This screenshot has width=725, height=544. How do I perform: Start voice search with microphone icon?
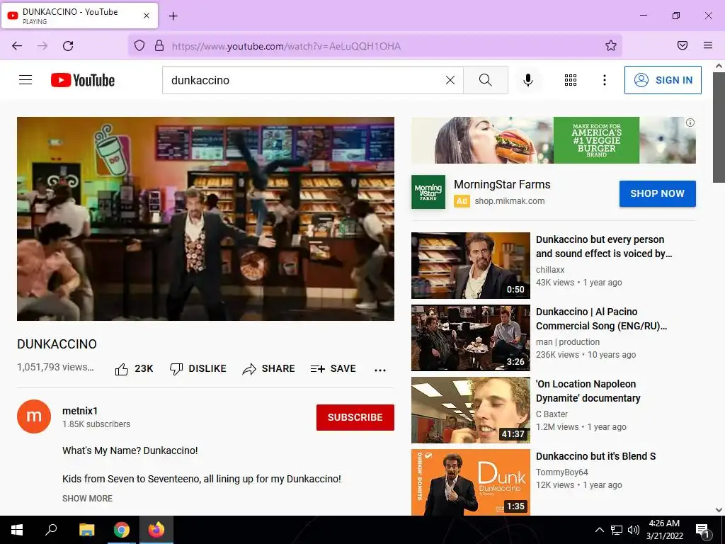tap(528, 80)
